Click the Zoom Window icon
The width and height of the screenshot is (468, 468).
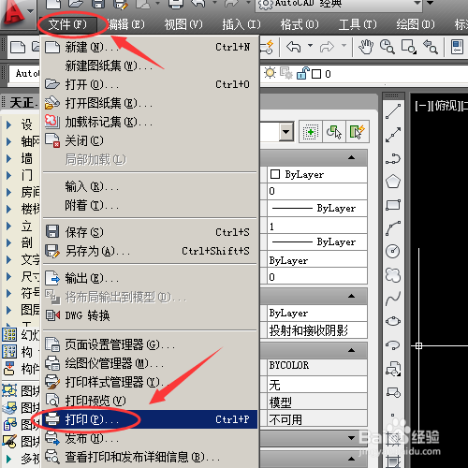(408, 47)
